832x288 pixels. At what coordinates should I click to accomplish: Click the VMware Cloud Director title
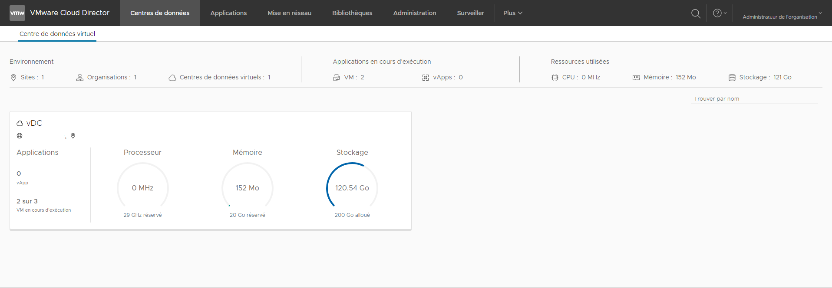70,13
